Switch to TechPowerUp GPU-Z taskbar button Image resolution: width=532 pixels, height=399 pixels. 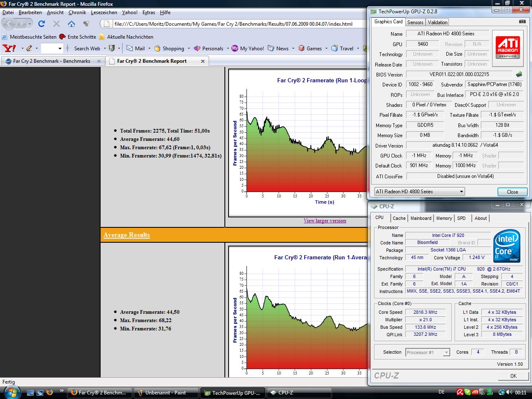233,392
